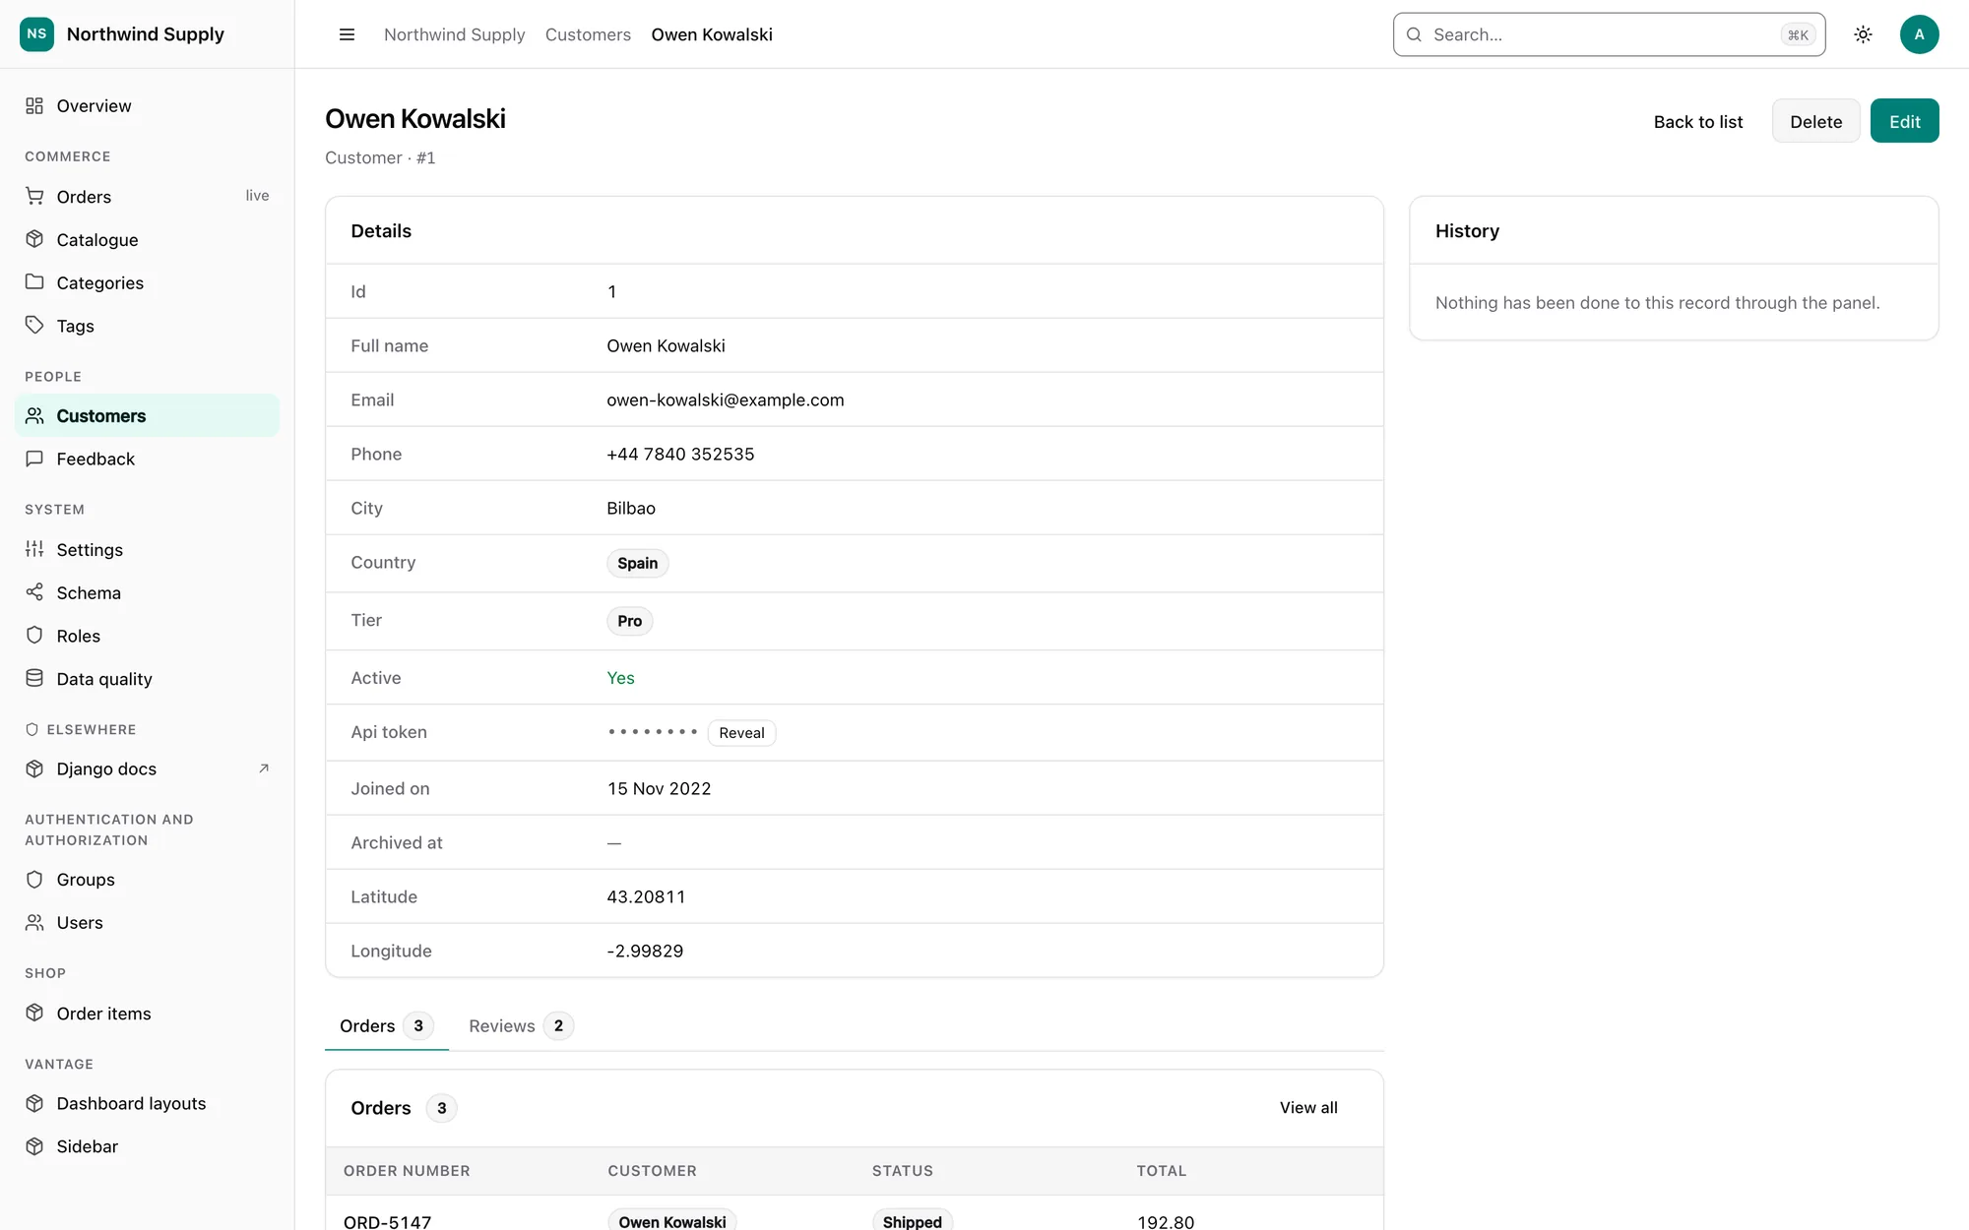
Task: Open Settings sliders icon in sidebar
Action: click(34, 549)
